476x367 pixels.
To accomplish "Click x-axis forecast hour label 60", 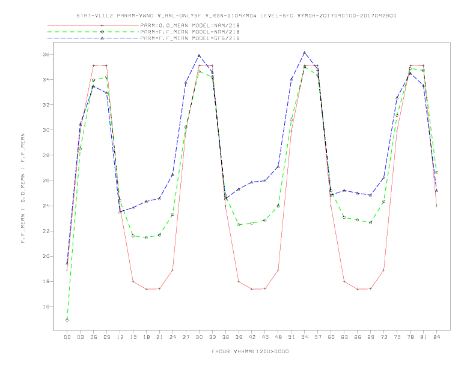I will click(x=331, y=337).
